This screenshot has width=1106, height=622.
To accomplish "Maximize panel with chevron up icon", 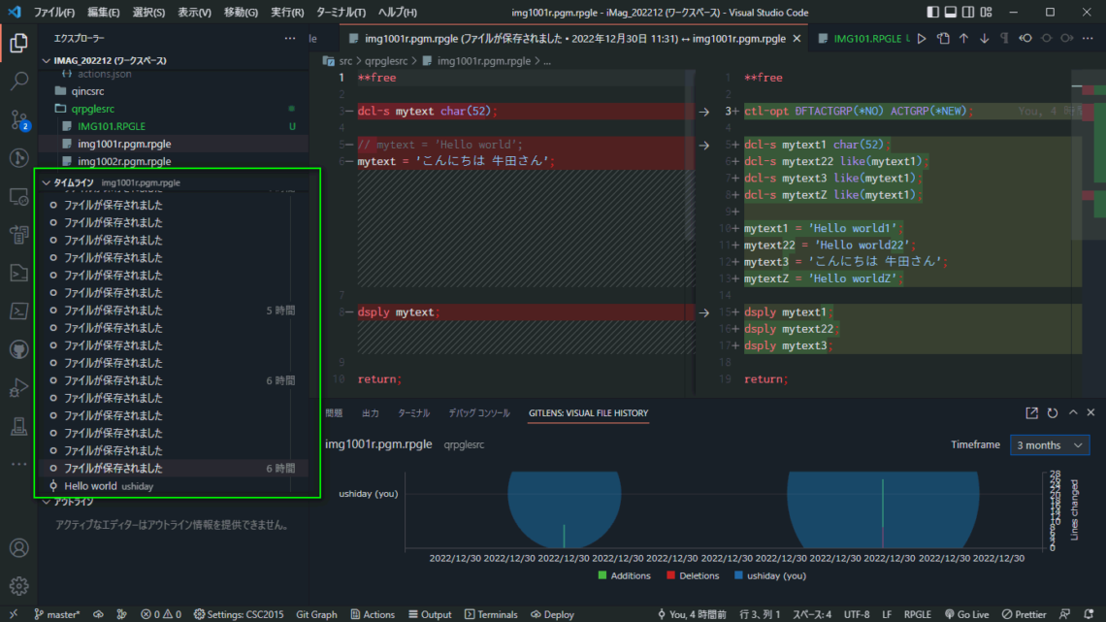I will click(1073, 413).
